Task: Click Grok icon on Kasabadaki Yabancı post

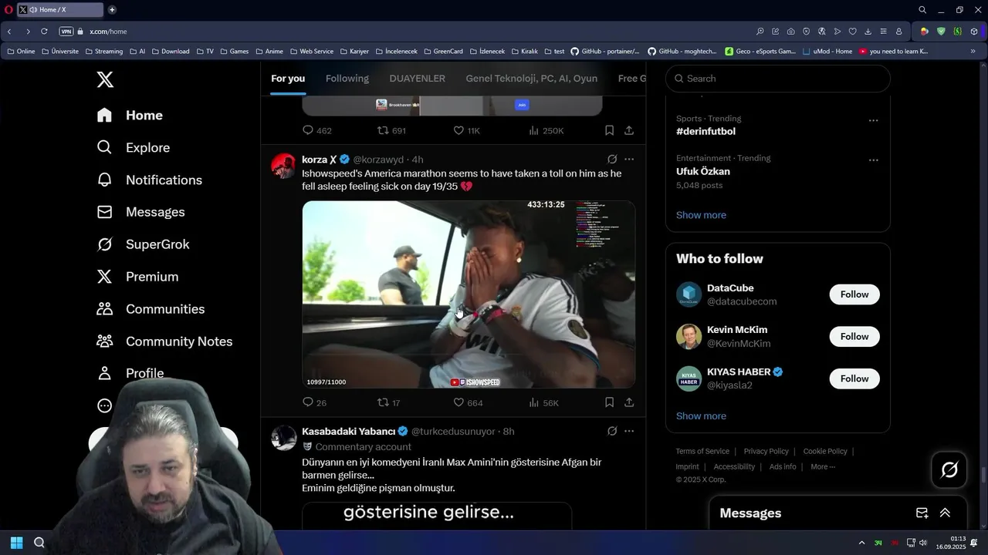Action: [612, 432]
